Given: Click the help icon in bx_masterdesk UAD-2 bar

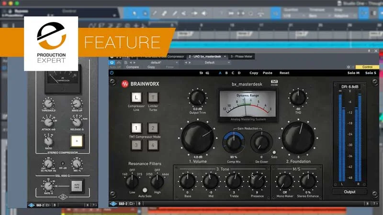Looking at the screenshot, I should tap(374, 204).
